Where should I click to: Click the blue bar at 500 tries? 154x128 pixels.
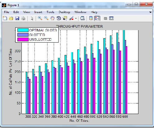coord(93,84)
